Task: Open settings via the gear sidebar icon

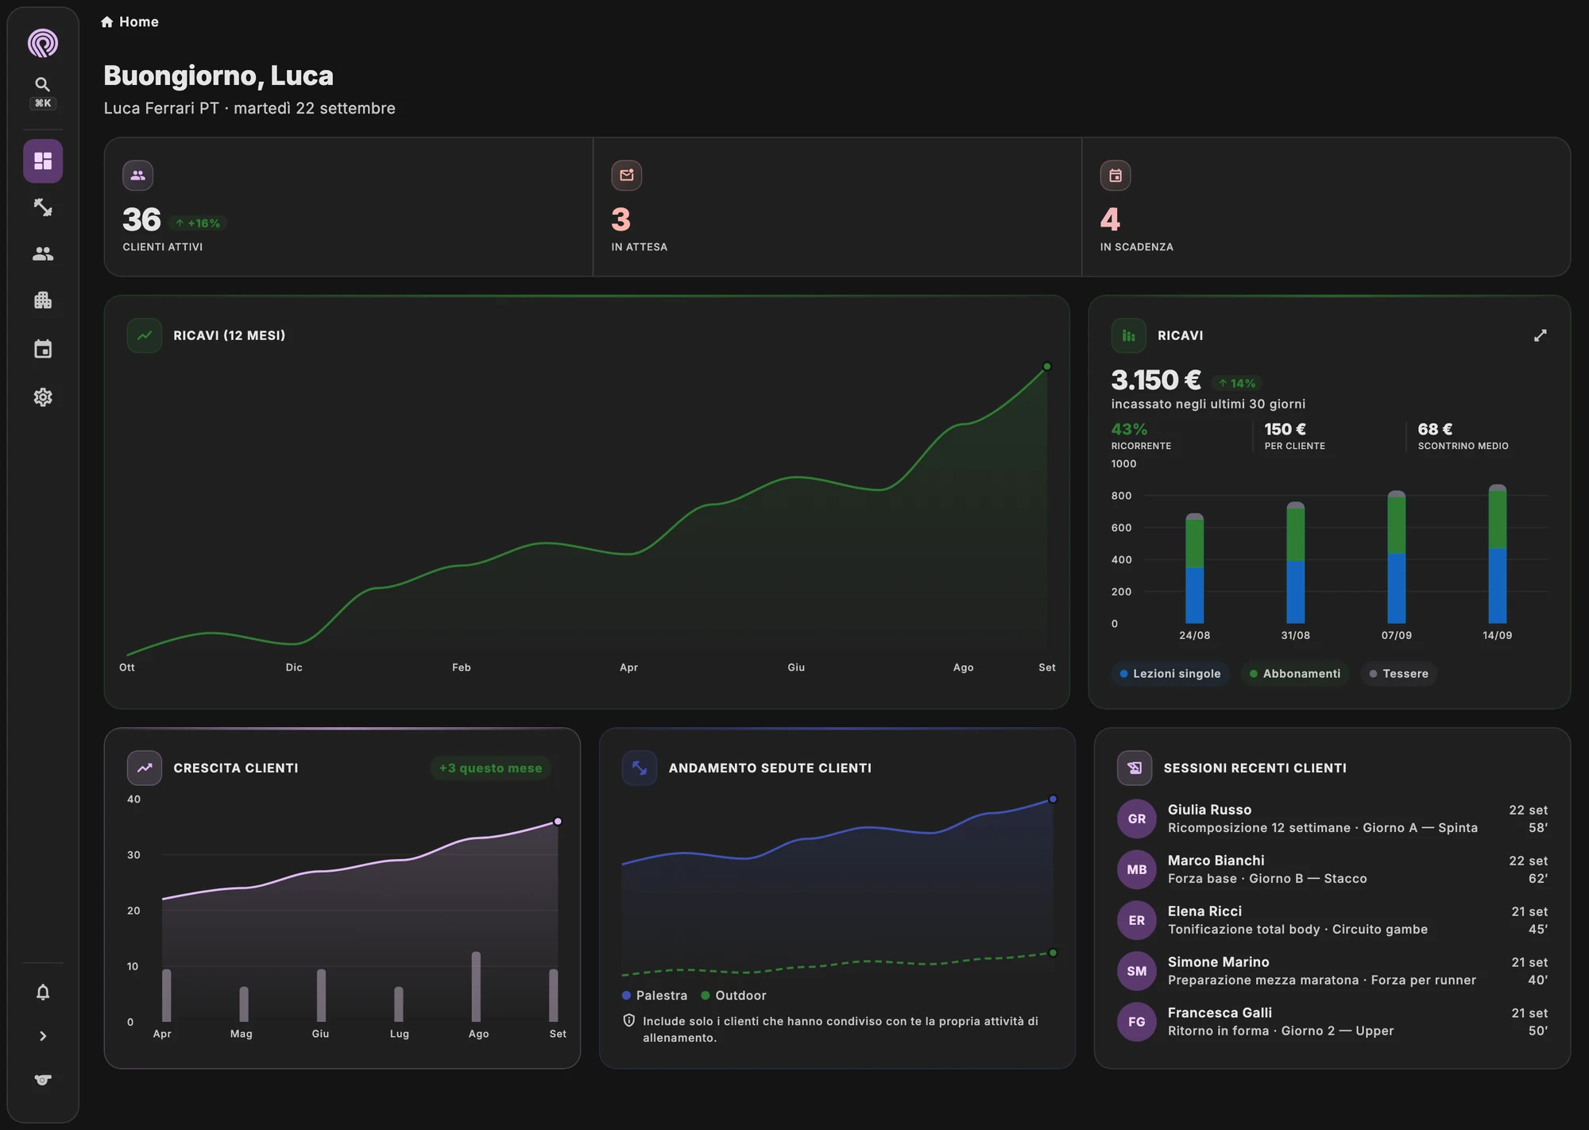Action: 43,397
